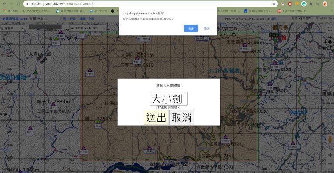Cancel the map title dialog with 取消

pyautogui.click(x=181, y=117)
